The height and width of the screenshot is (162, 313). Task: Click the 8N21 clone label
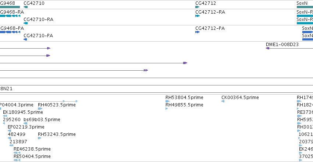pos(6,88)
